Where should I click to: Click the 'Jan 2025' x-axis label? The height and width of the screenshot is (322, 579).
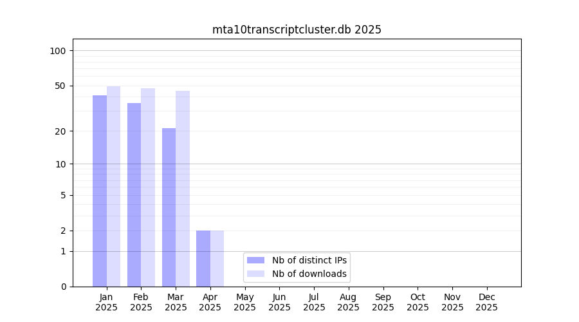[106, 302]
